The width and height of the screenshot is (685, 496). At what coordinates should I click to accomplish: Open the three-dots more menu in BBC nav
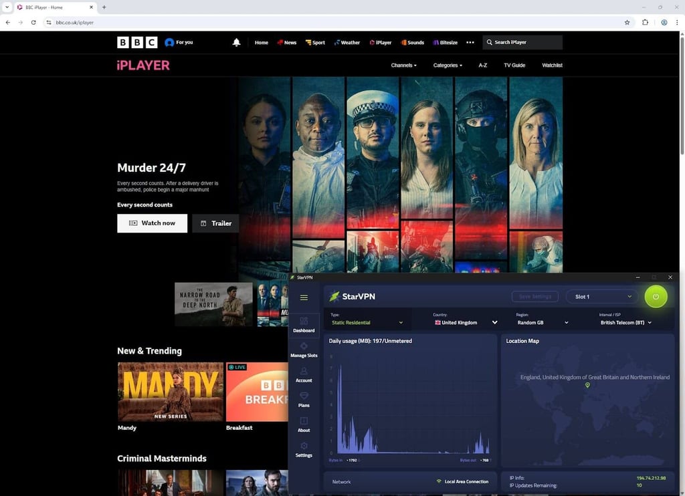point(470,42)
